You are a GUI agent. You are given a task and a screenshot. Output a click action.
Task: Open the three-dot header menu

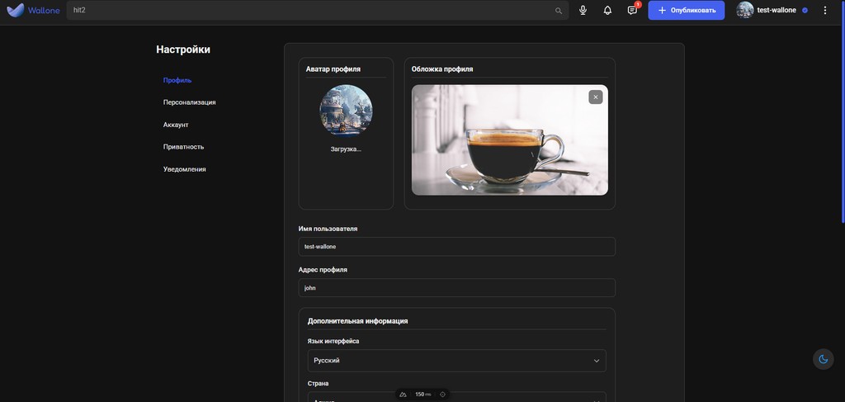tap(824, 10)
